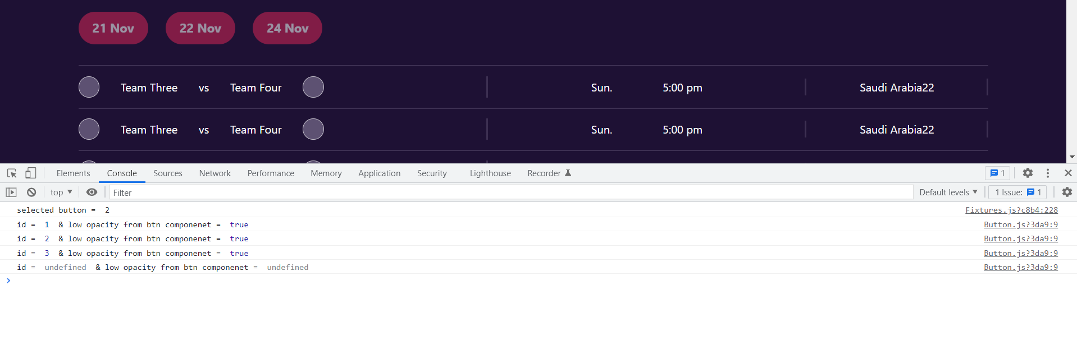
Task: Click Saudi Arabia22 in second fixture row
Action: tap(897, 130)
